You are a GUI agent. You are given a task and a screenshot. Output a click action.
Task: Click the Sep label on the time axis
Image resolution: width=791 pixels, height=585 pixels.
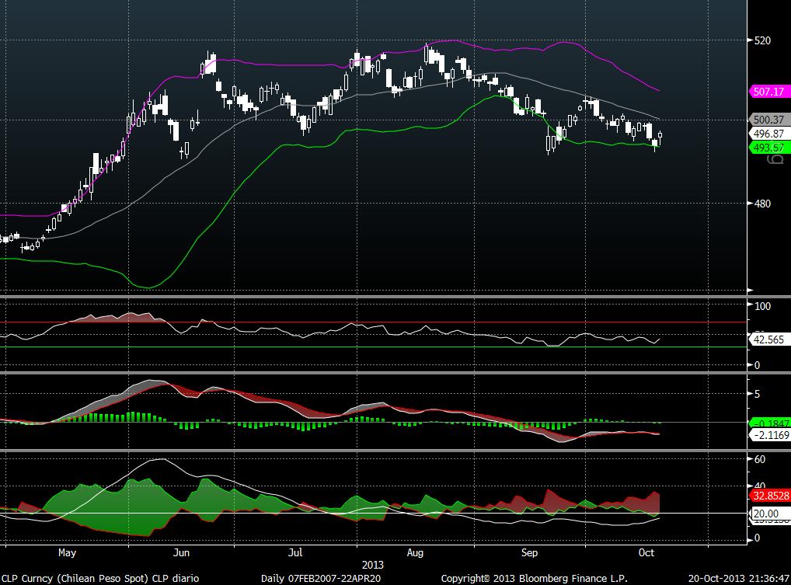[529, 552]
